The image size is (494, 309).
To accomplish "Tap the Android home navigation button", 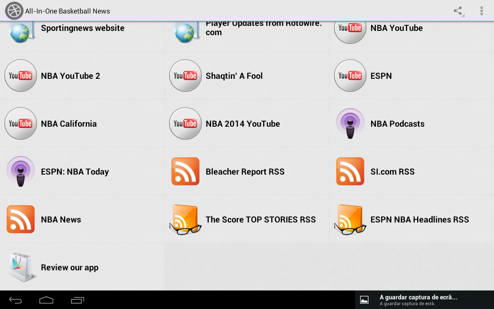I will (46, 300).
